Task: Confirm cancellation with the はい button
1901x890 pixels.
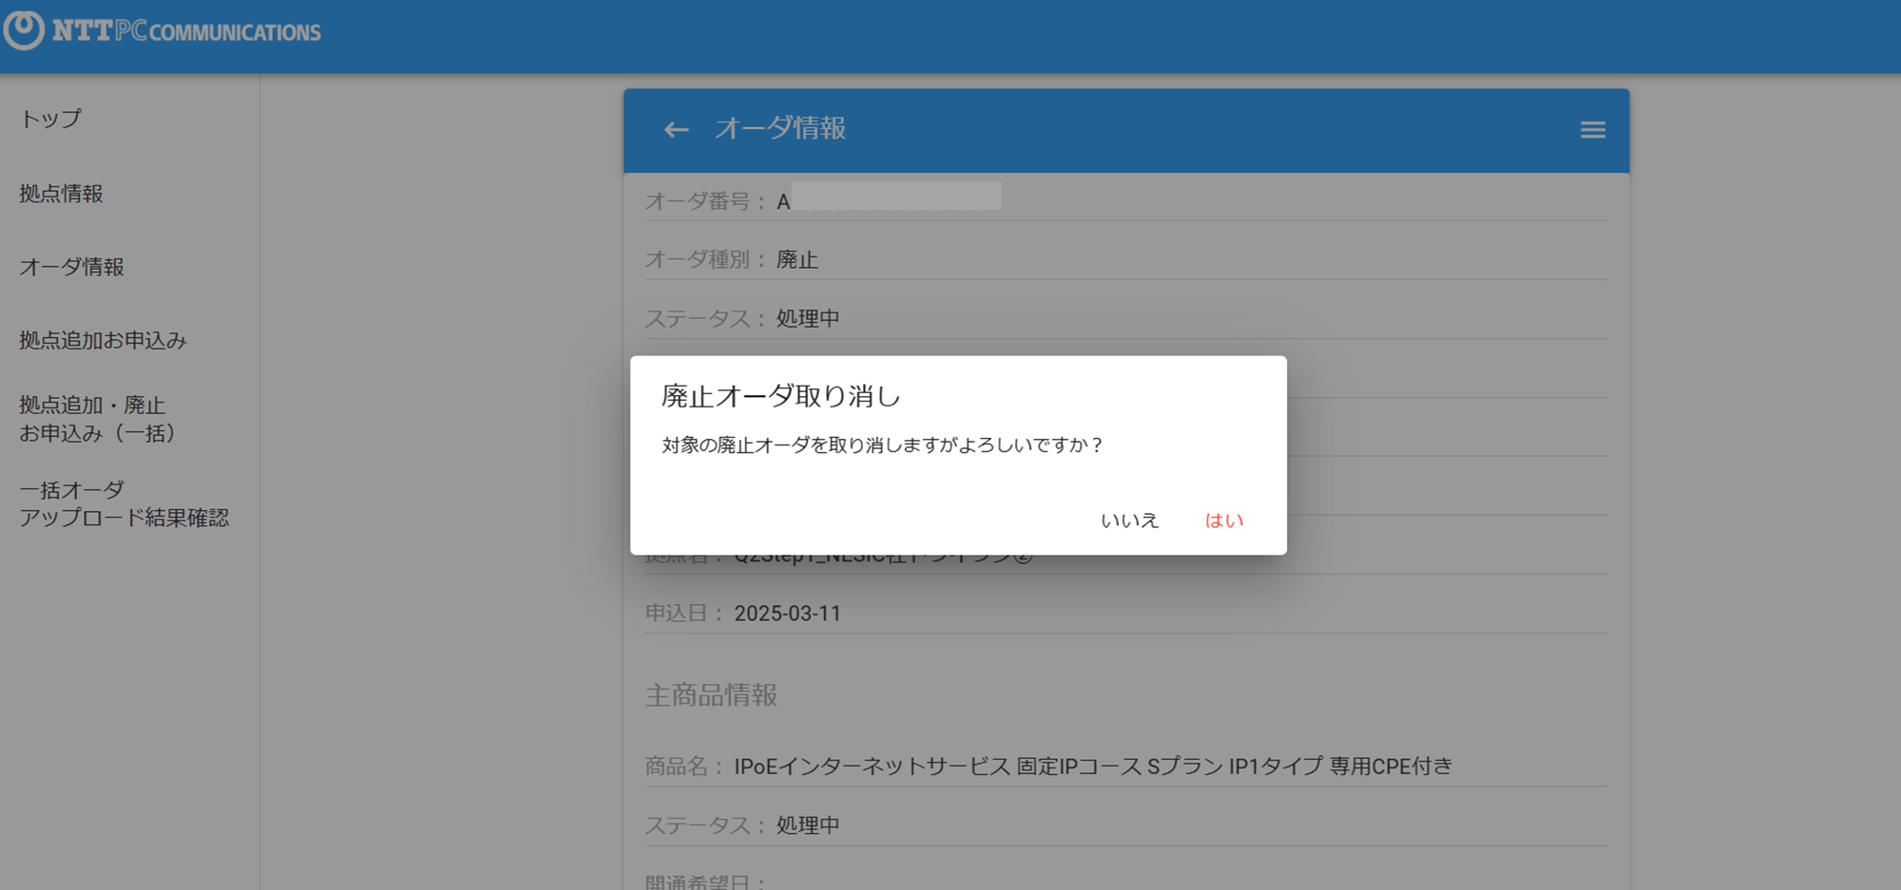Action: 1224,521
